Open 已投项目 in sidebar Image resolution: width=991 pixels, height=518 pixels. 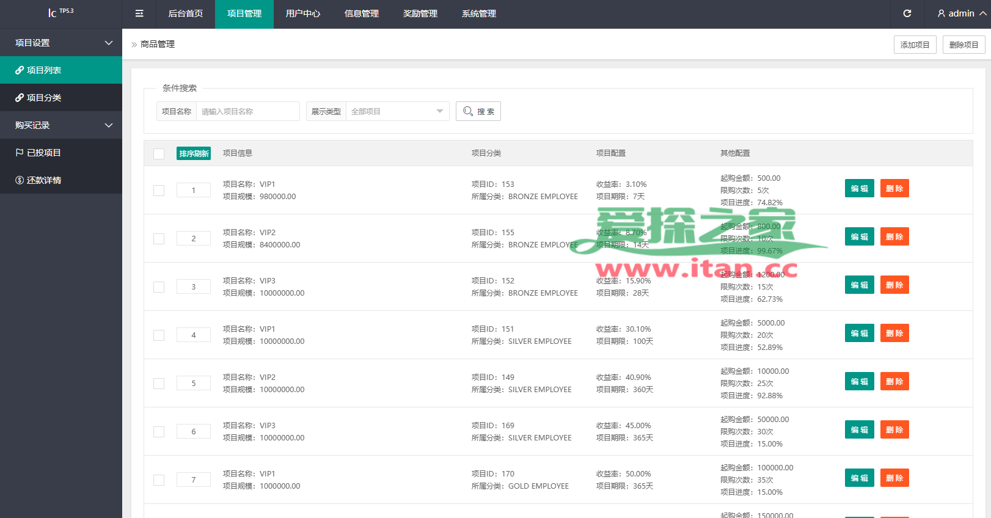click(61, 153)
